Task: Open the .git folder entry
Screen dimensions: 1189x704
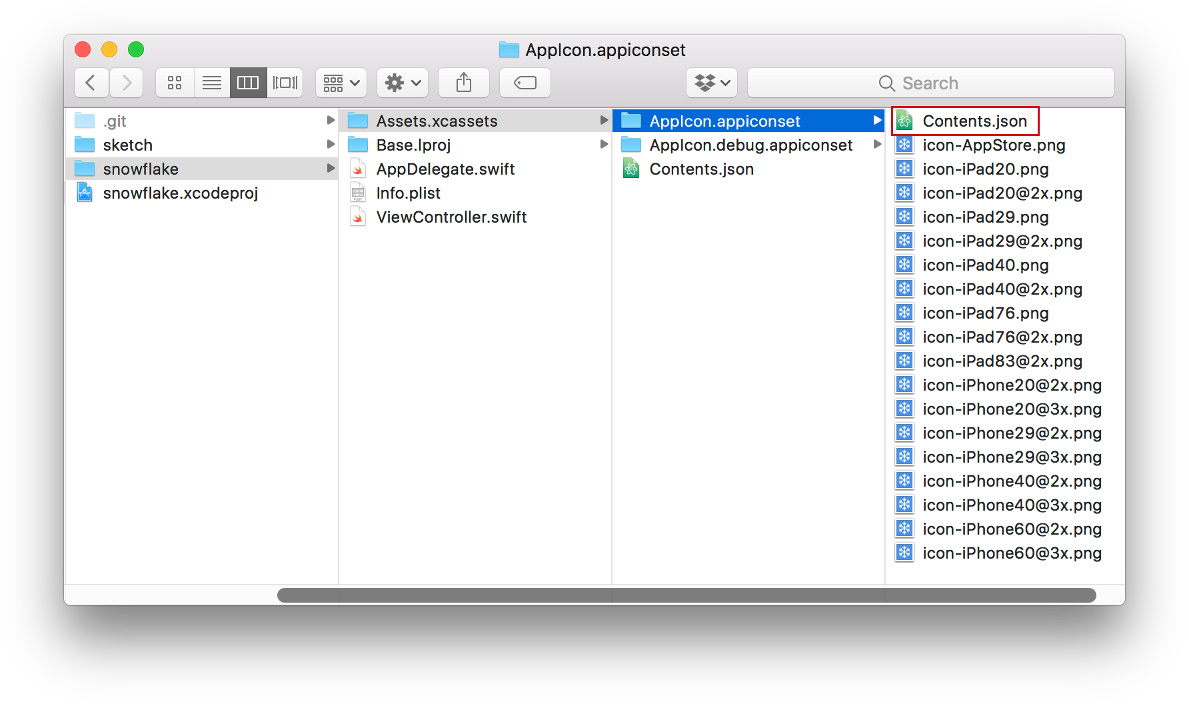Action: click(x=115, y=121)
